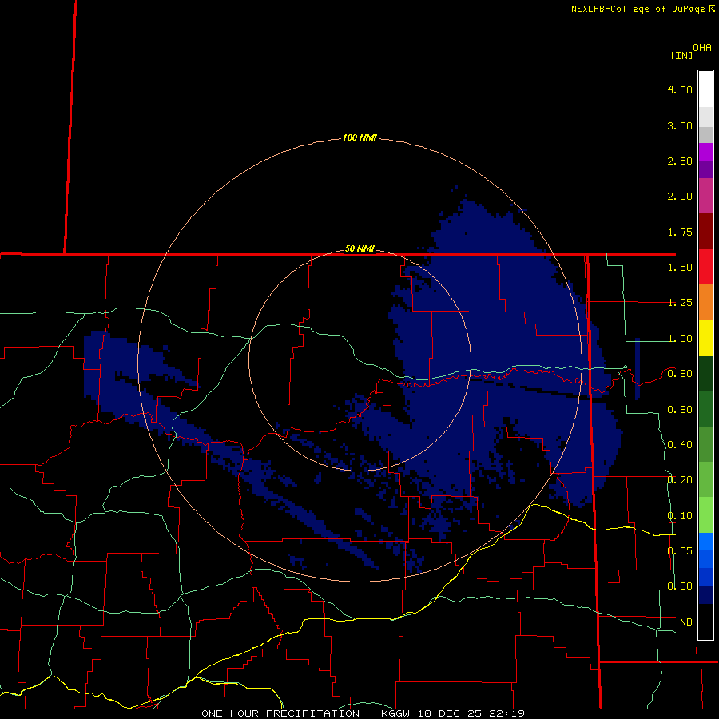The width and height of the screenshot is (719, 719).
Task: Pick the pink-magenta legend swatch
Action: (x=705, y=197)
